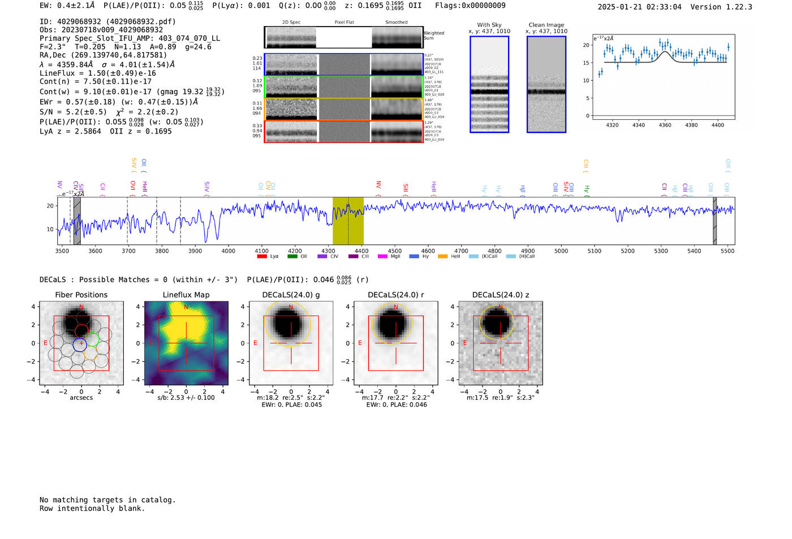
Task: Click the HeII orange legend swatch
Action: point(442,256)
